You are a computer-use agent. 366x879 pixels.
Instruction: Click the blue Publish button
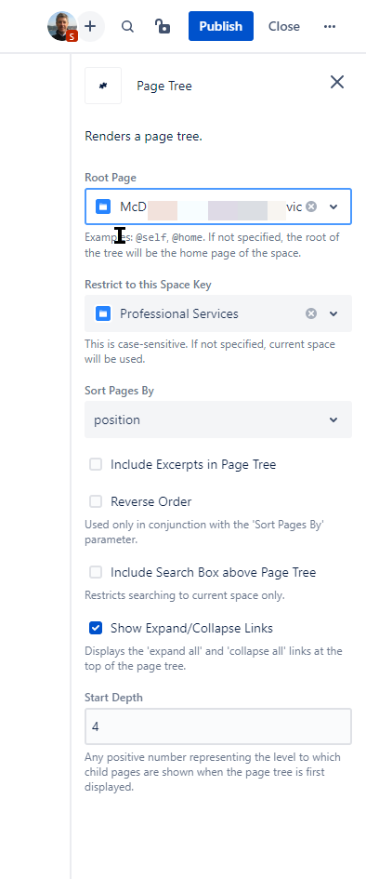click(221, 26)
